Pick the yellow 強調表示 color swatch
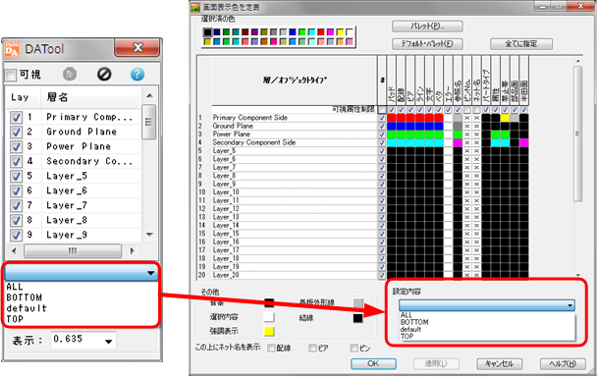The image size is (598, 377). (x=269, y=331)
